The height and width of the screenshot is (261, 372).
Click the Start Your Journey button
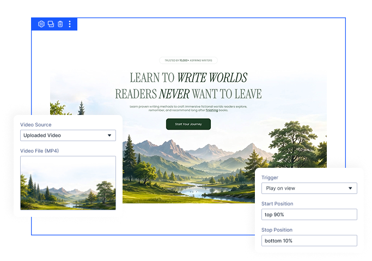click(188, 124)
